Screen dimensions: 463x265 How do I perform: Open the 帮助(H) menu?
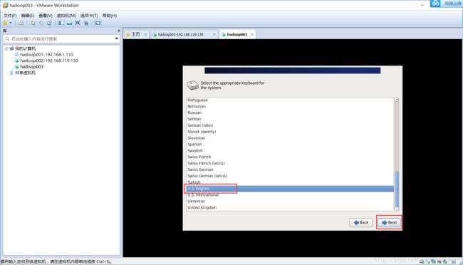click(x=110, y=16)
